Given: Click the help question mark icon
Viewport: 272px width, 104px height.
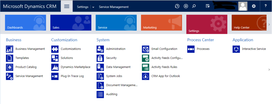Looking at the screenshot, I should coord(265,6).
